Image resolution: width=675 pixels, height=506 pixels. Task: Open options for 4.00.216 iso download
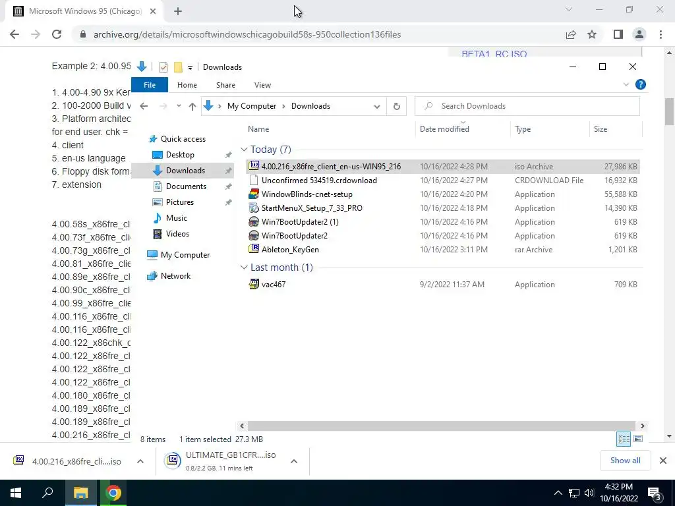[140, 461]
